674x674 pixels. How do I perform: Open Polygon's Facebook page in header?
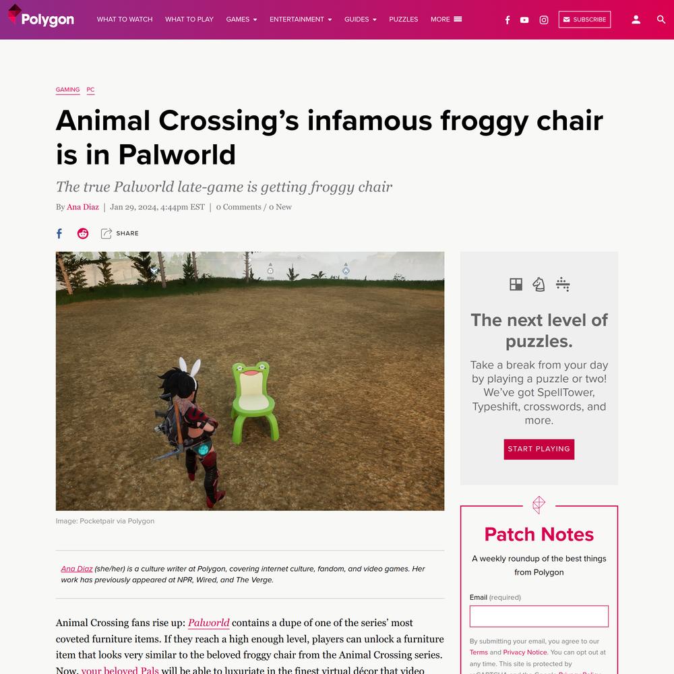coord(508,20)
